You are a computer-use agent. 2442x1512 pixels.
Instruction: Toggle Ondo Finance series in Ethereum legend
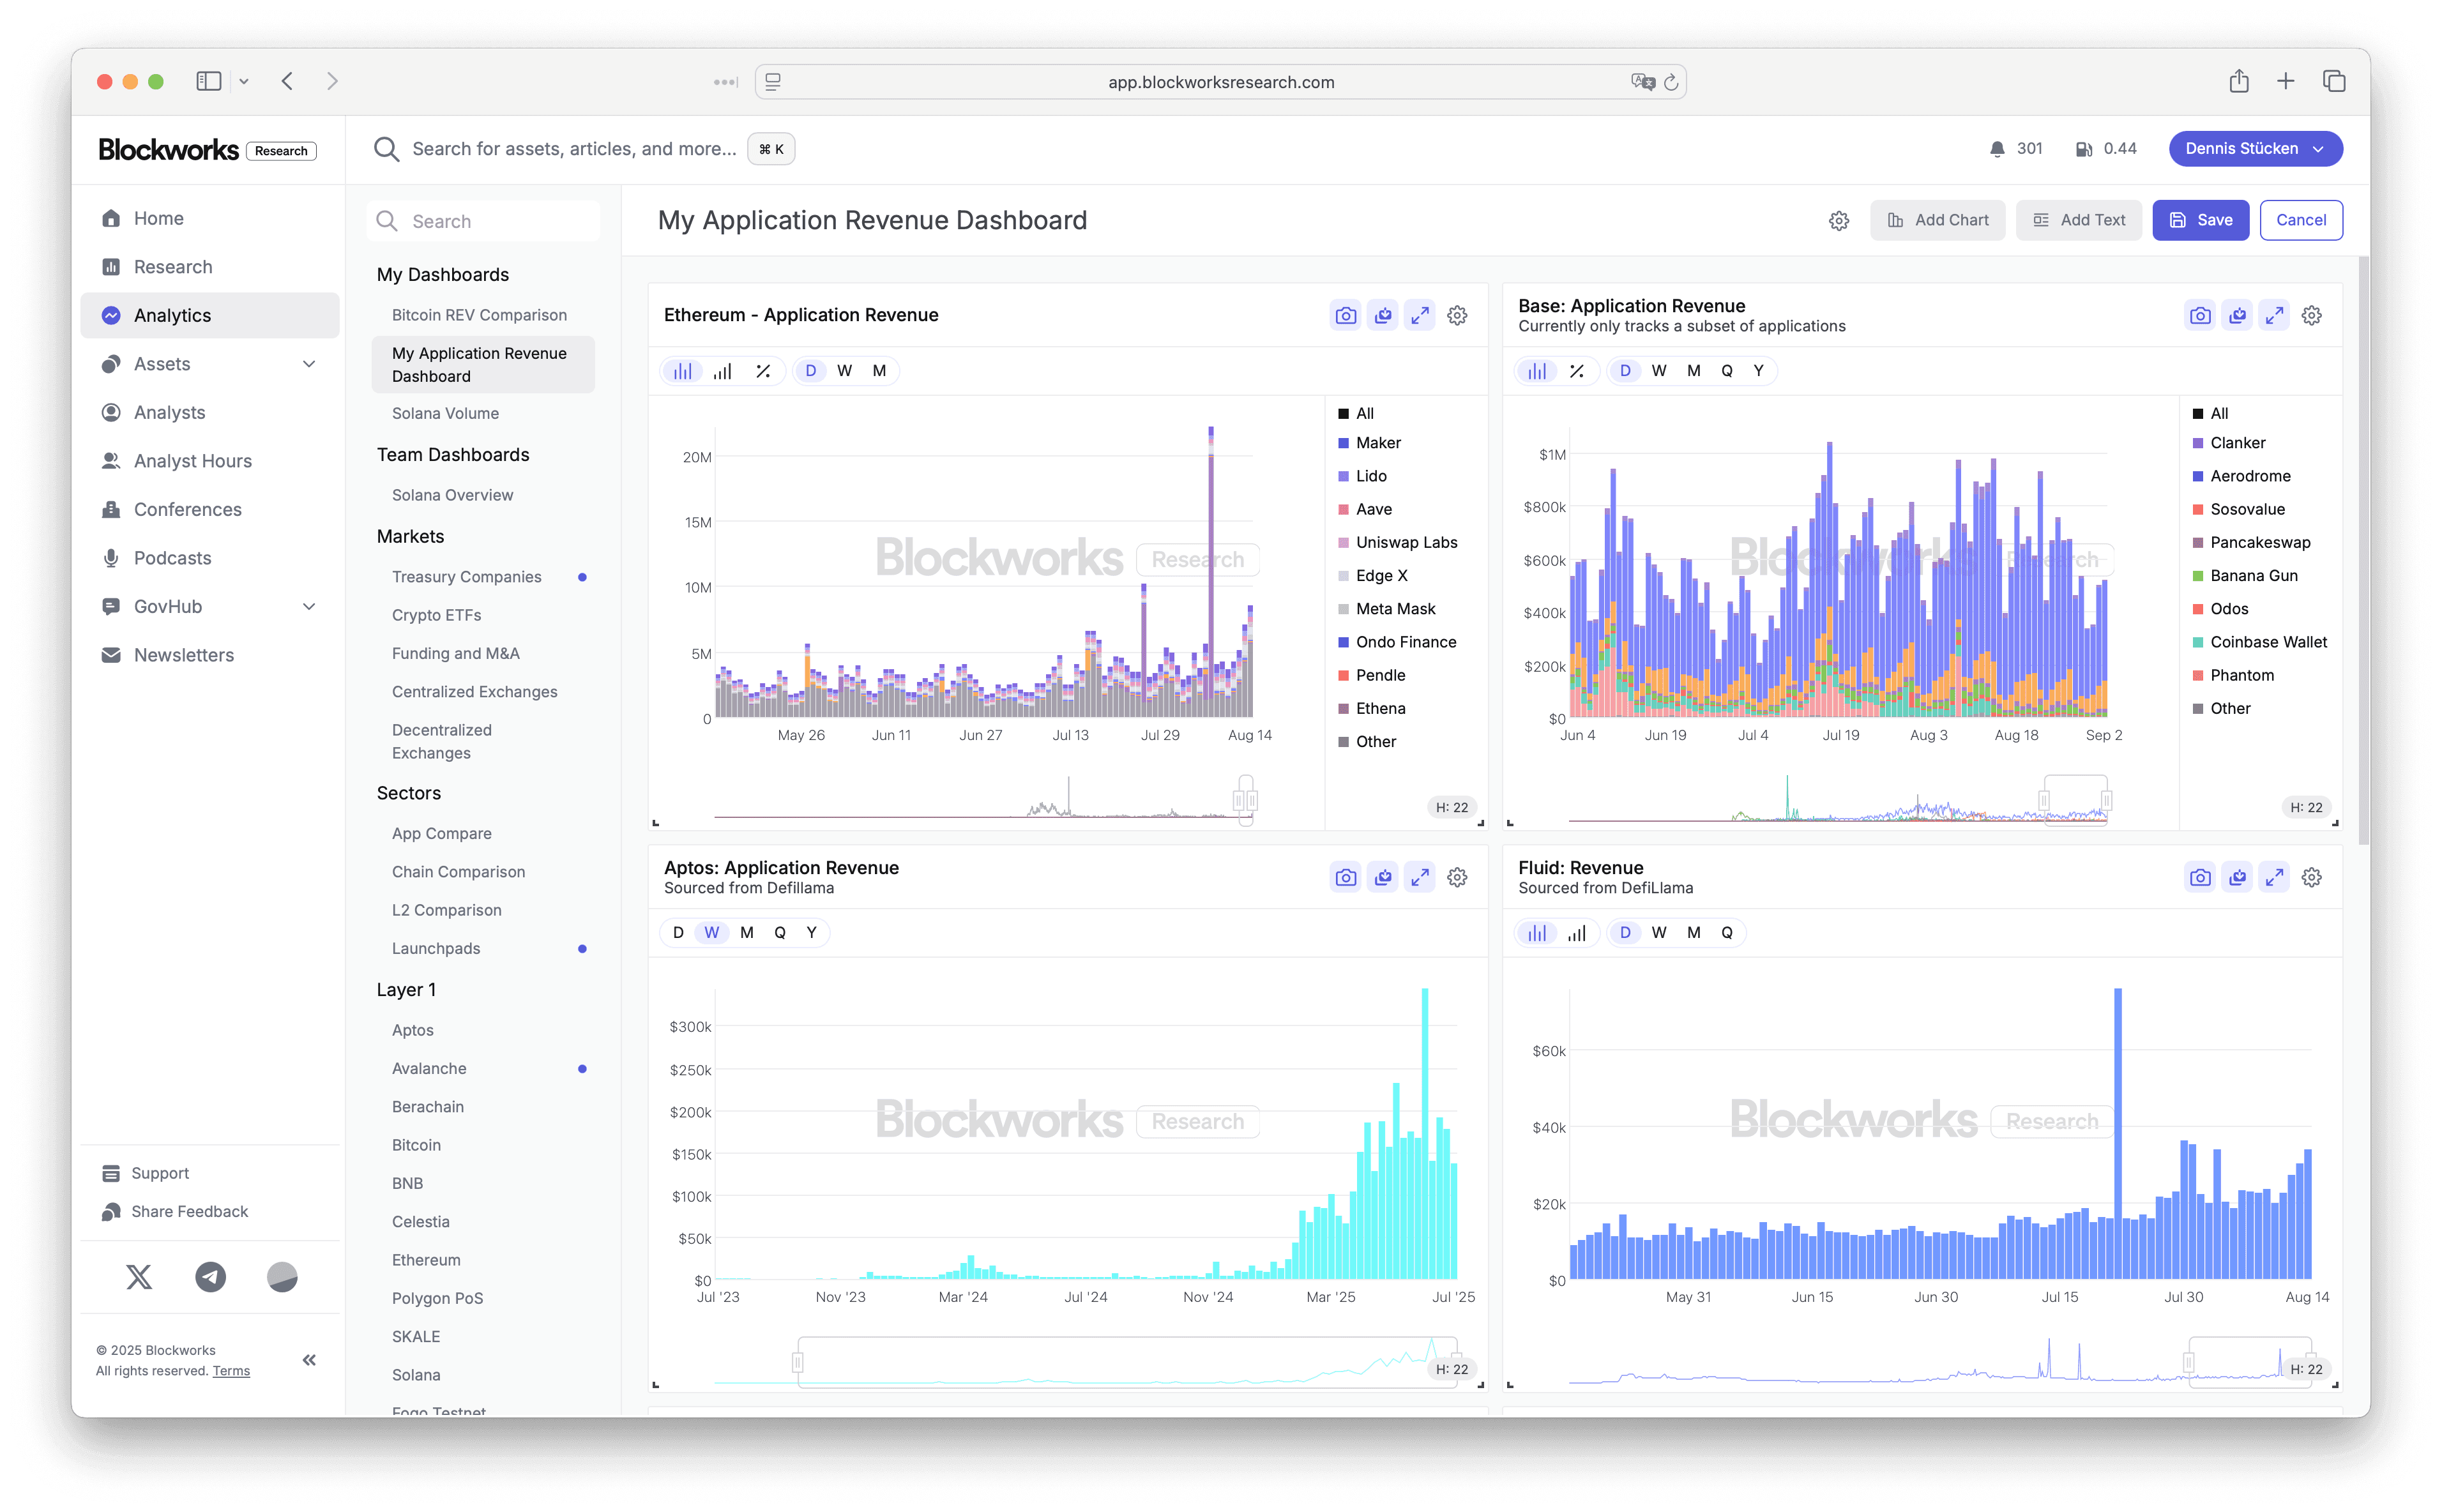(1397, 642)
